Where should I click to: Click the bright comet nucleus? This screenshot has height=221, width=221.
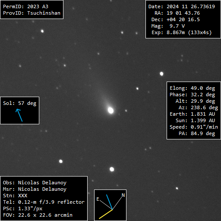click(x=110, y=110)
